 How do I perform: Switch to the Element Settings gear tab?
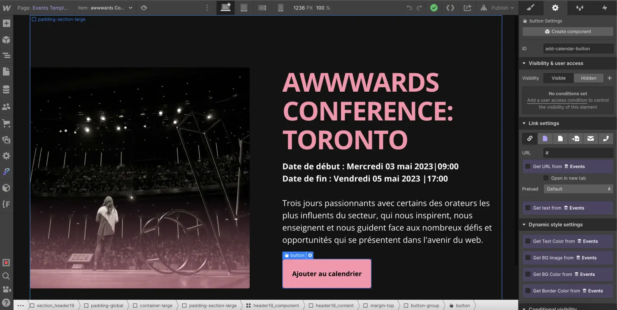pos(555,7)
